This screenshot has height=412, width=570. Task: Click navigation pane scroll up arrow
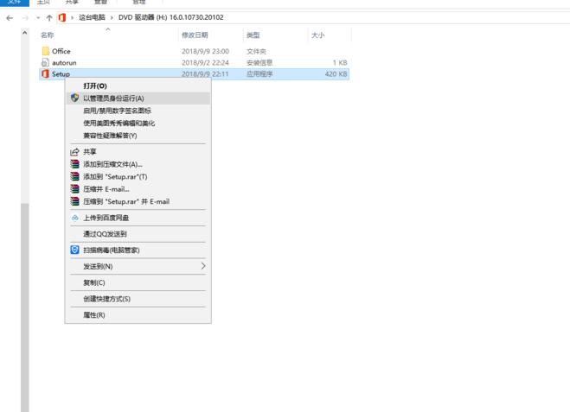coord(25,33)
